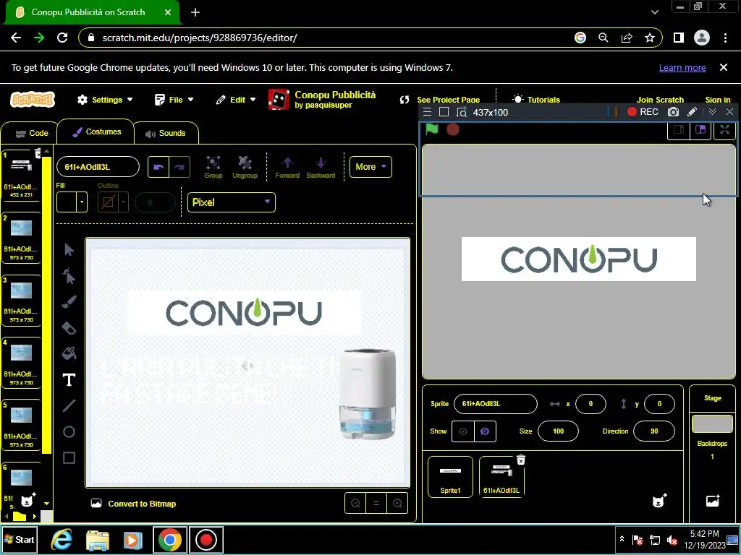
Task: Move selection Backward one layer
Action: pos(321,167)
